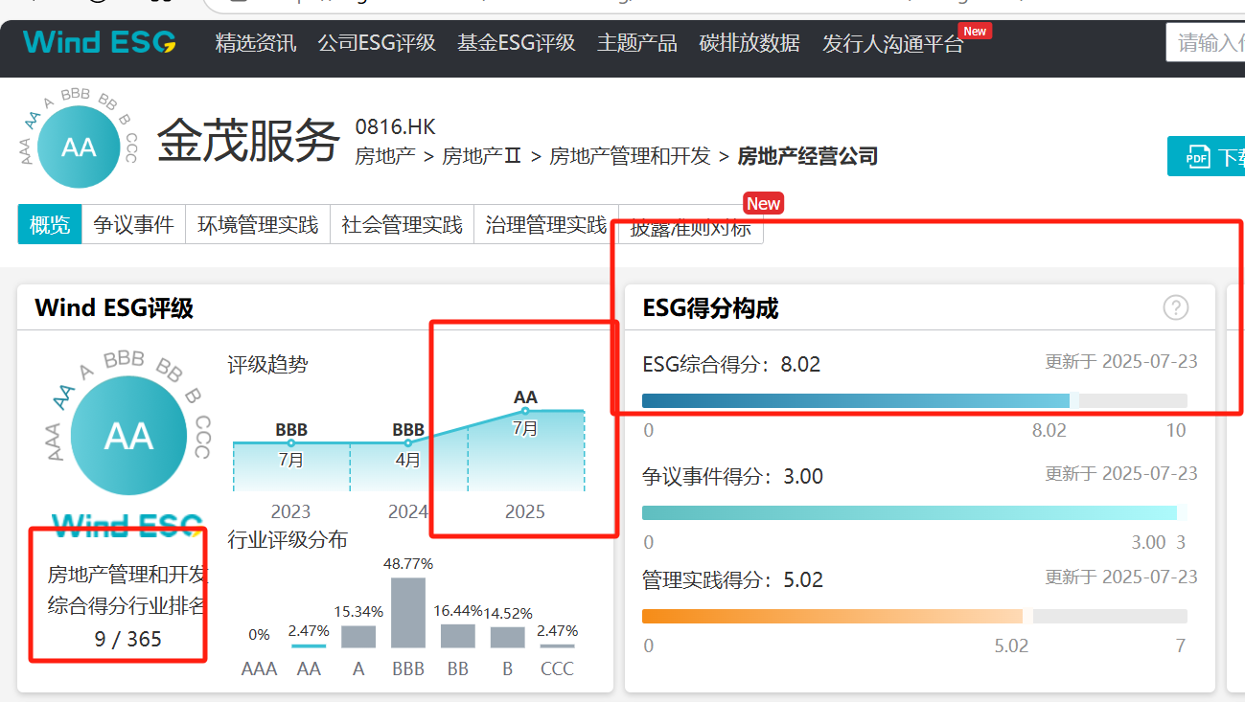The height and width of the screenshot is (702, 1245).
Task: Open the 公司ESG评级 menu
Action: (377, 43)
